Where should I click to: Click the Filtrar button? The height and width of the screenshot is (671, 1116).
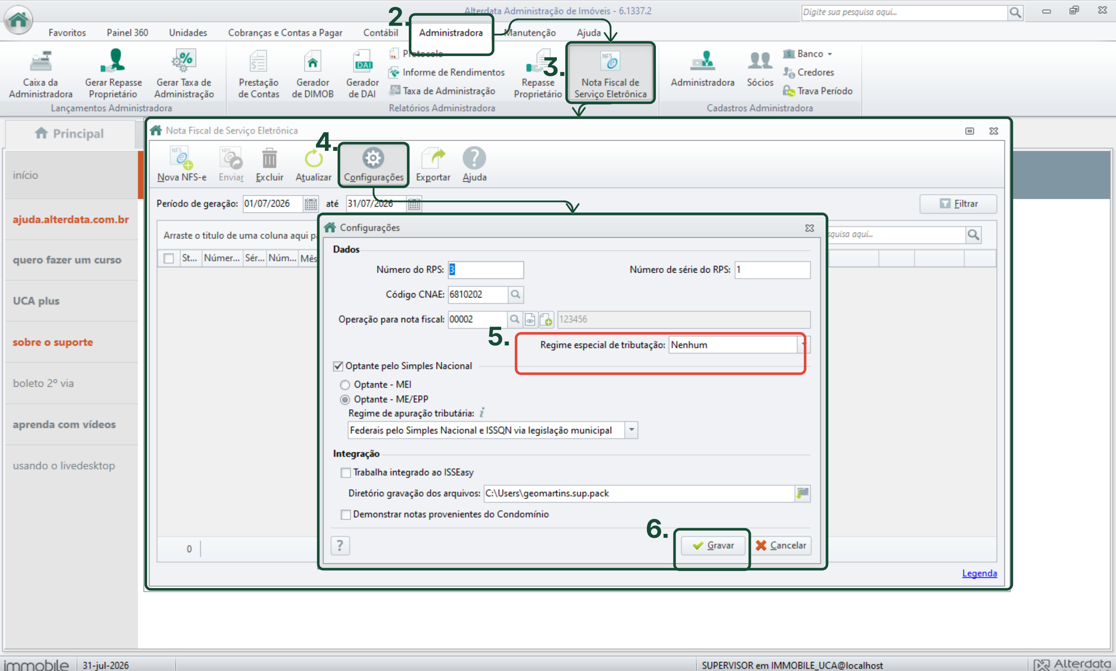click(x=958, y=204)
